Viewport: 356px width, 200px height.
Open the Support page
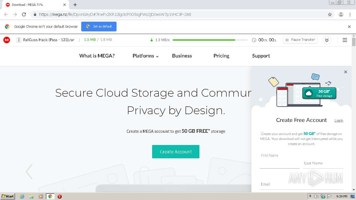(x=261, y=56)
